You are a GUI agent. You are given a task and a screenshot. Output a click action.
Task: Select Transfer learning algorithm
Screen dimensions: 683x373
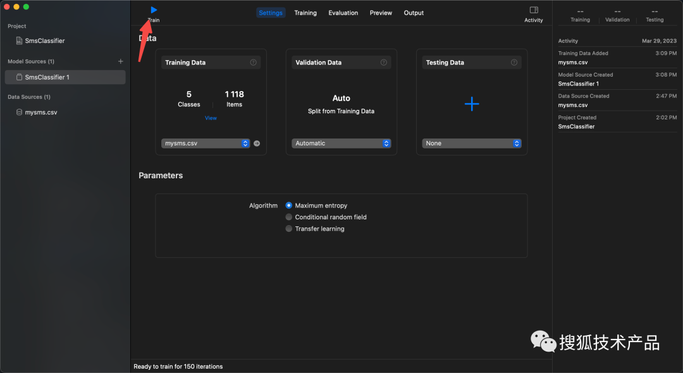289,228
